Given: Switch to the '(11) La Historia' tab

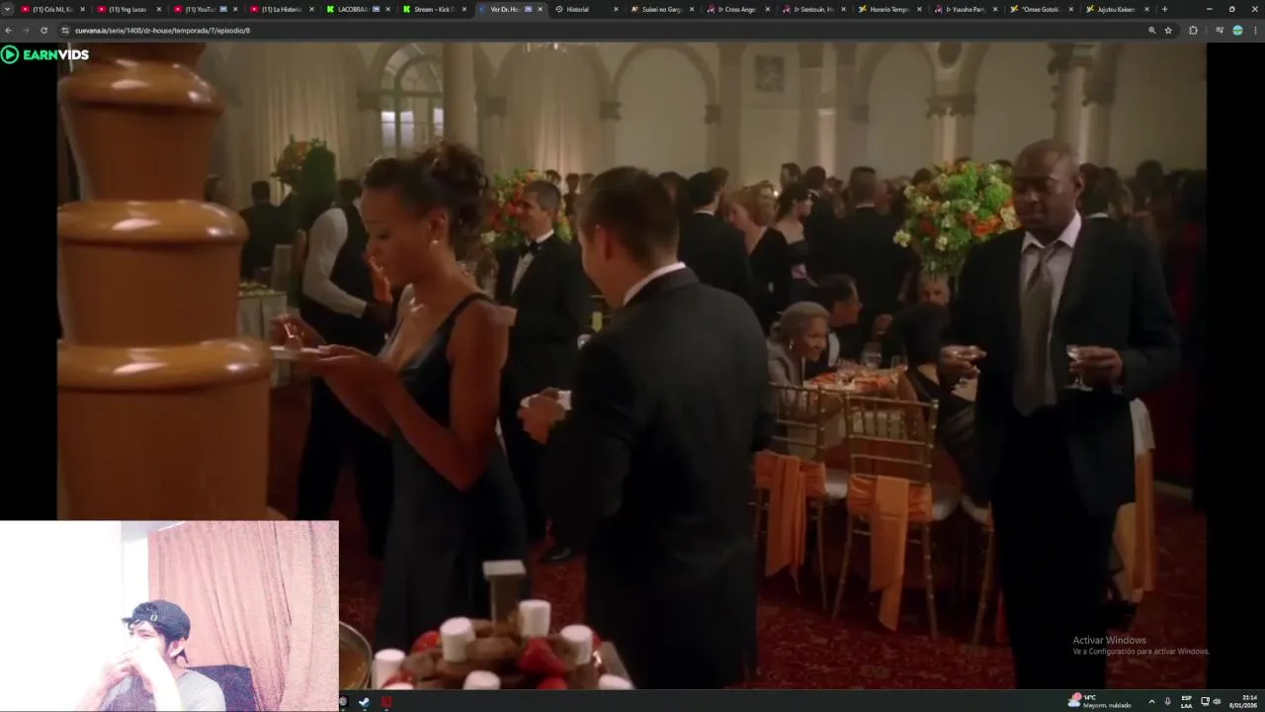Looking at the screenshot, I should coord(283,9).
